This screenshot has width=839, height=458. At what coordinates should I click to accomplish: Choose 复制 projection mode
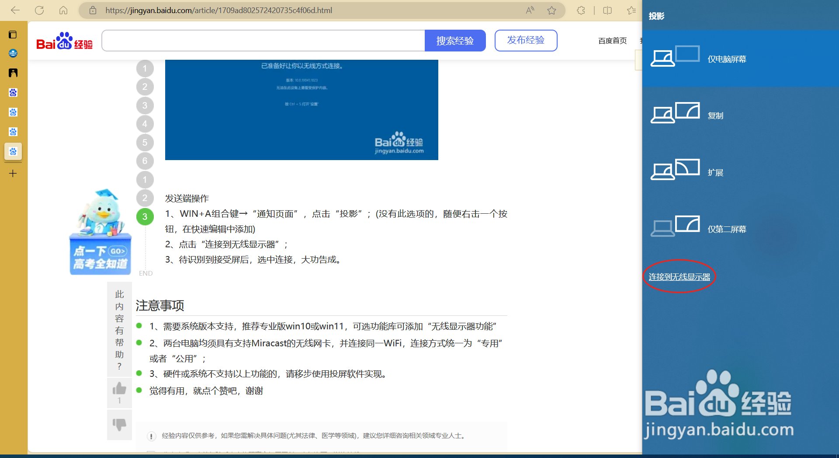tap(740, 115)
